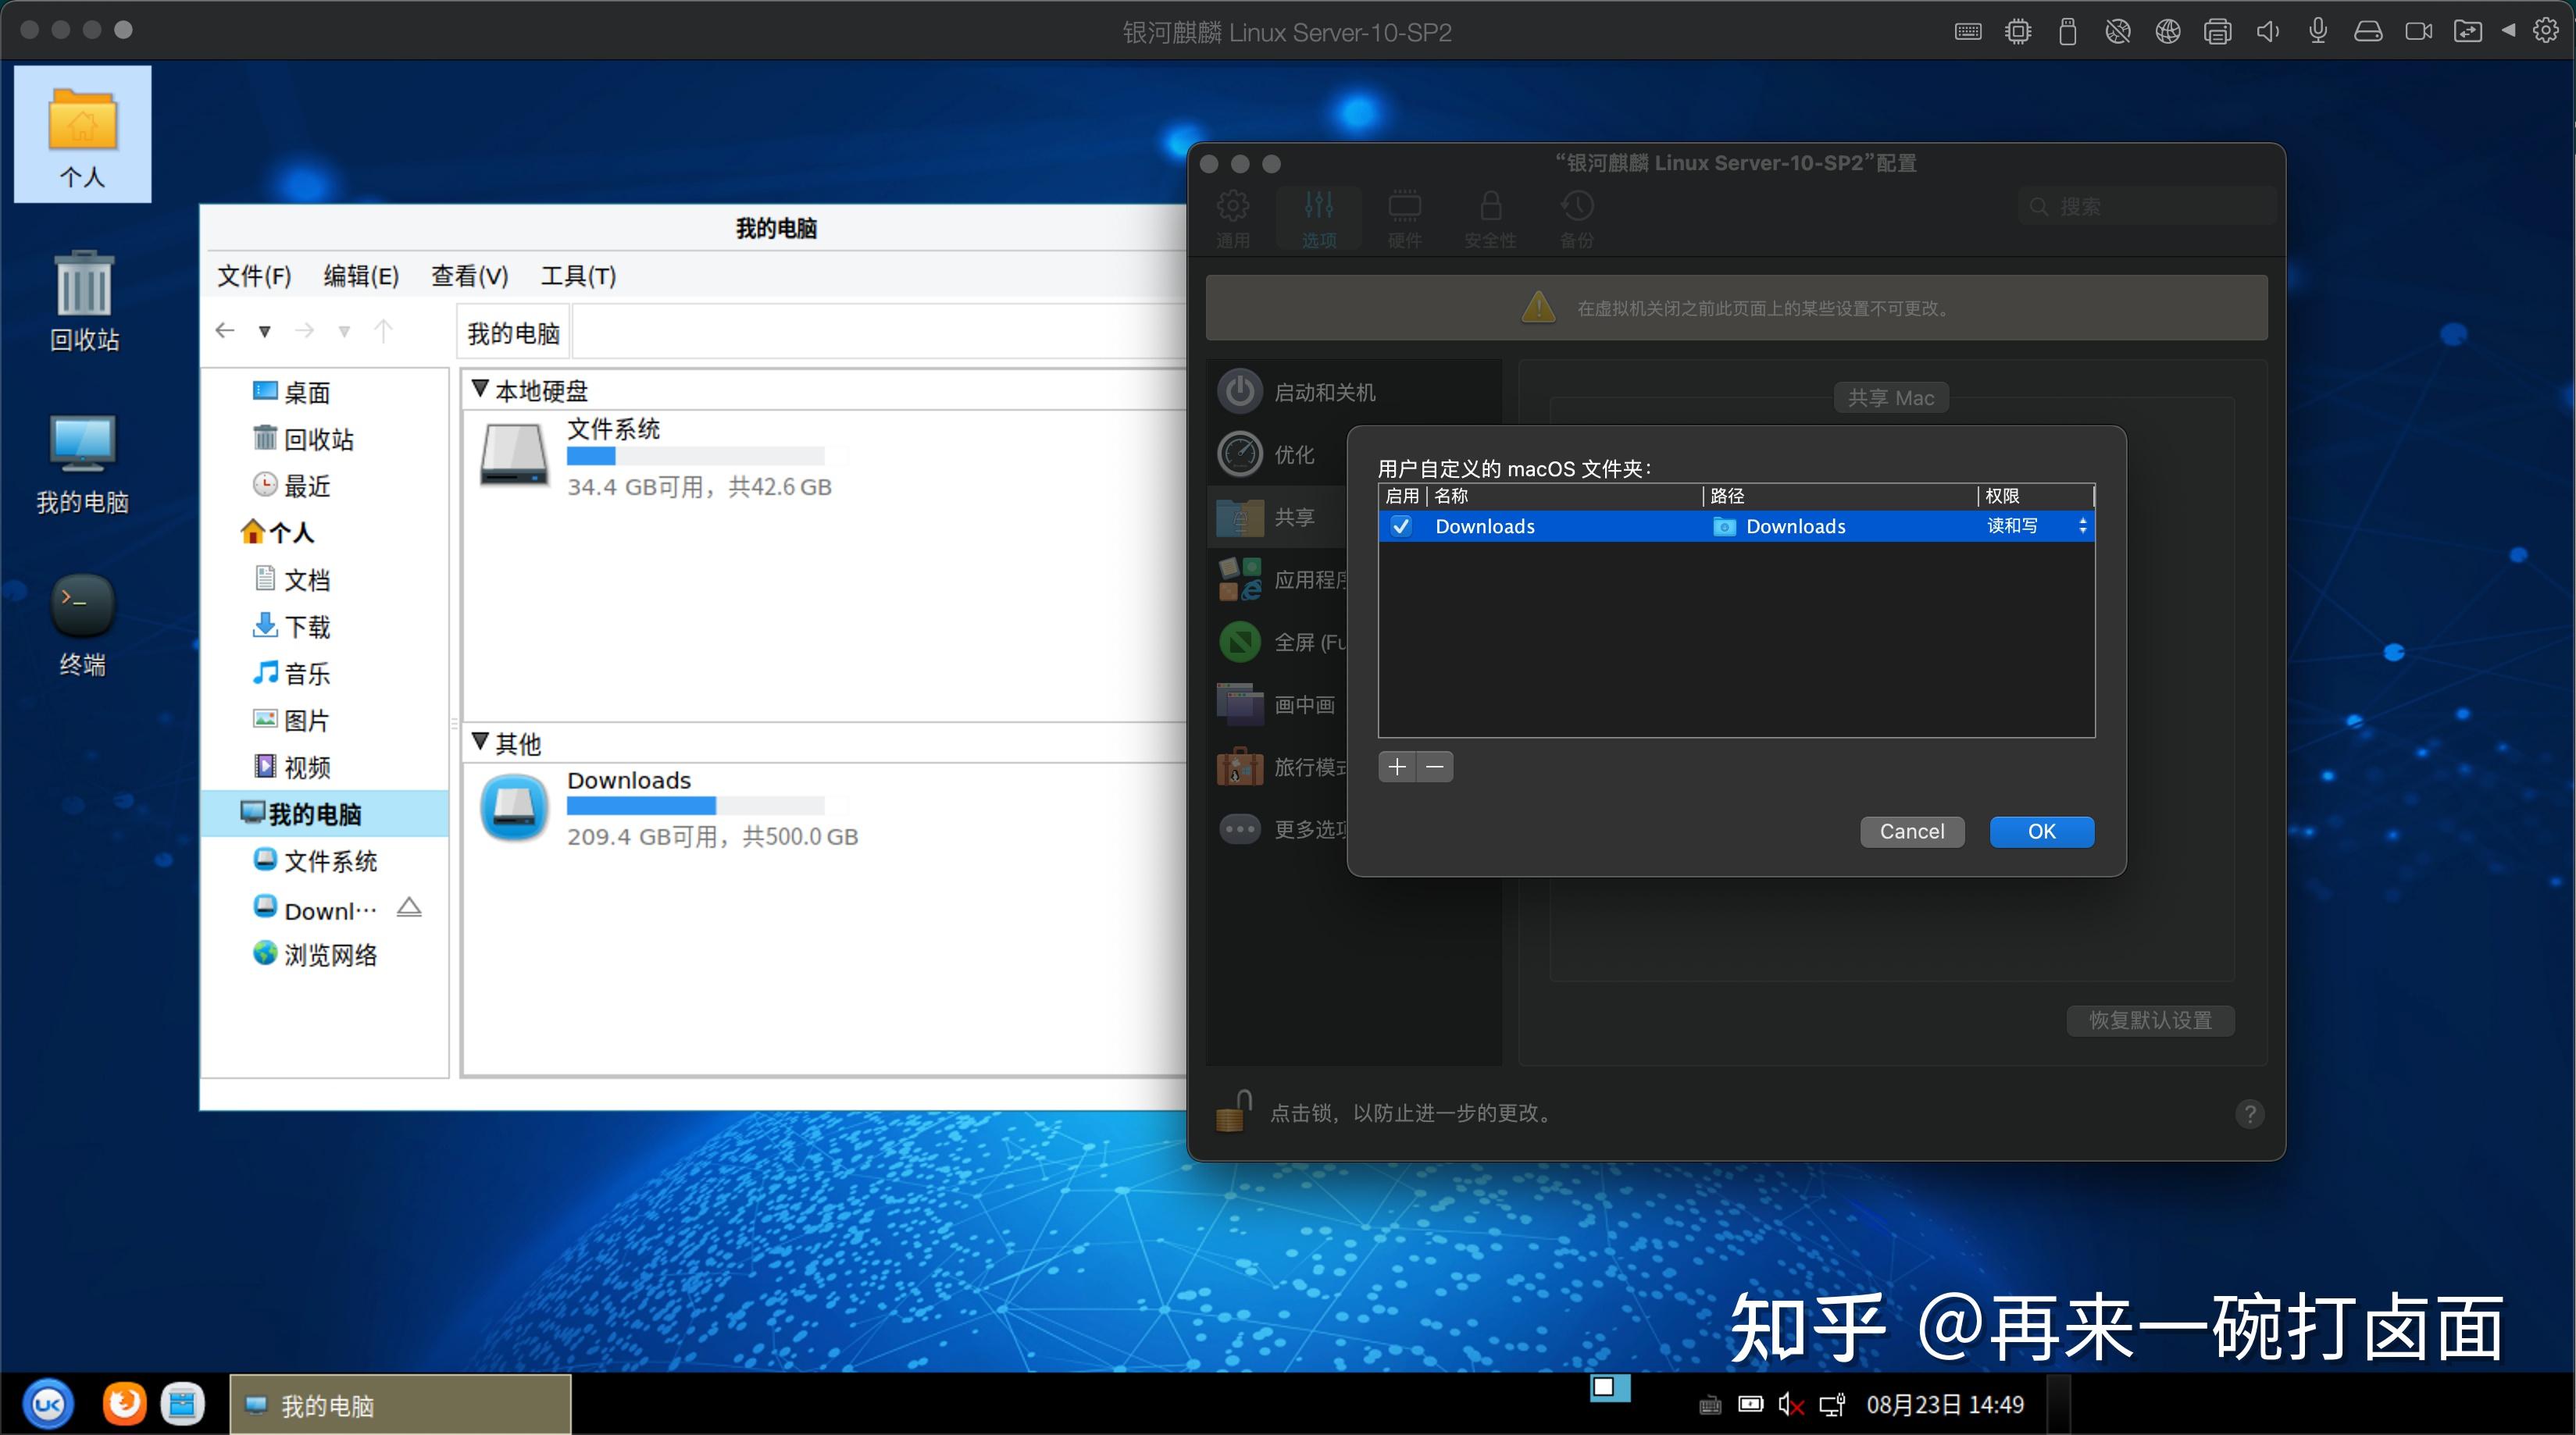Image resolution: width=2576 pixels, height=1435 pixels.
Task: Click the 共享 Mac tab button
Action: 1891,397
